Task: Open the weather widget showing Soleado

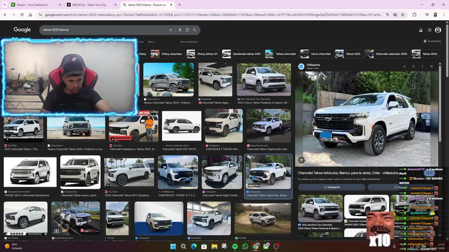Action: tap(13, 246)
